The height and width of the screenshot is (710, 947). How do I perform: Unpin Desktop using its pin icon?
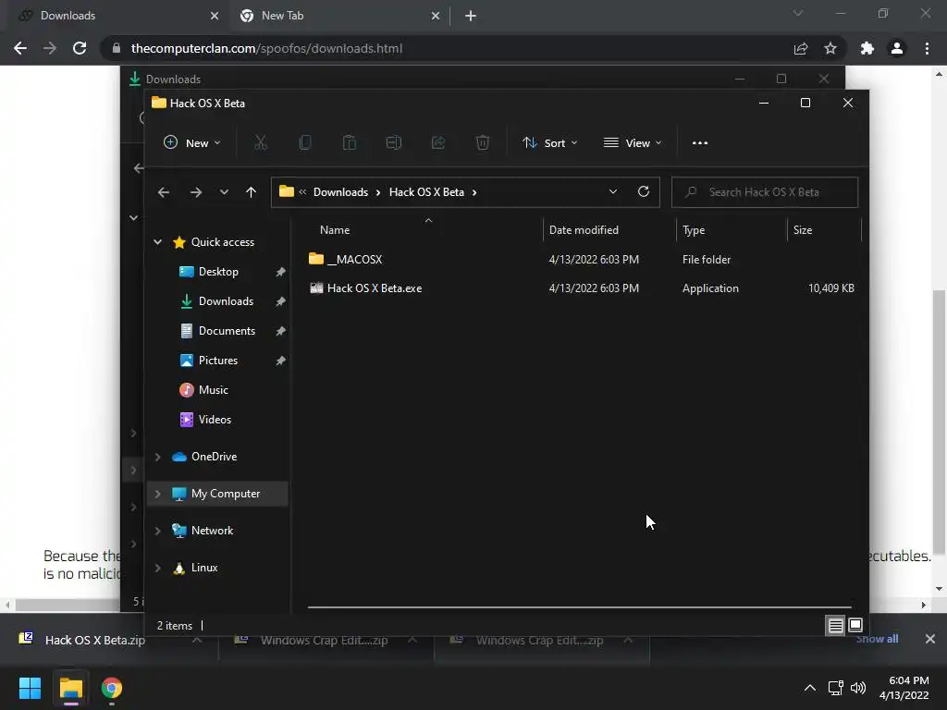pyautogui.click(x=280, y=273)
